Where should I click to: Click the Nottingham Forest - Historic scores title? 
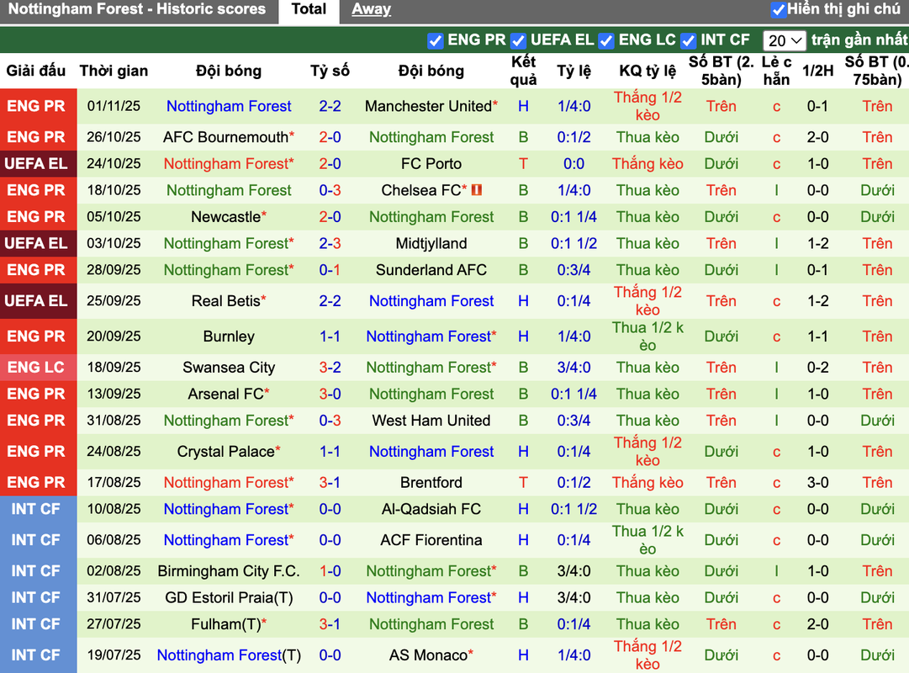point(137,9)
